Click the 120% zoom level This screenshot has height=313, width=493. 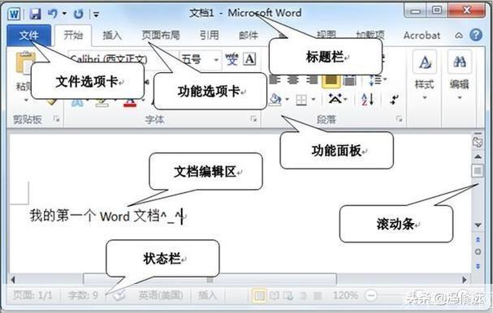pyautogui.click(x=345, y=295)
